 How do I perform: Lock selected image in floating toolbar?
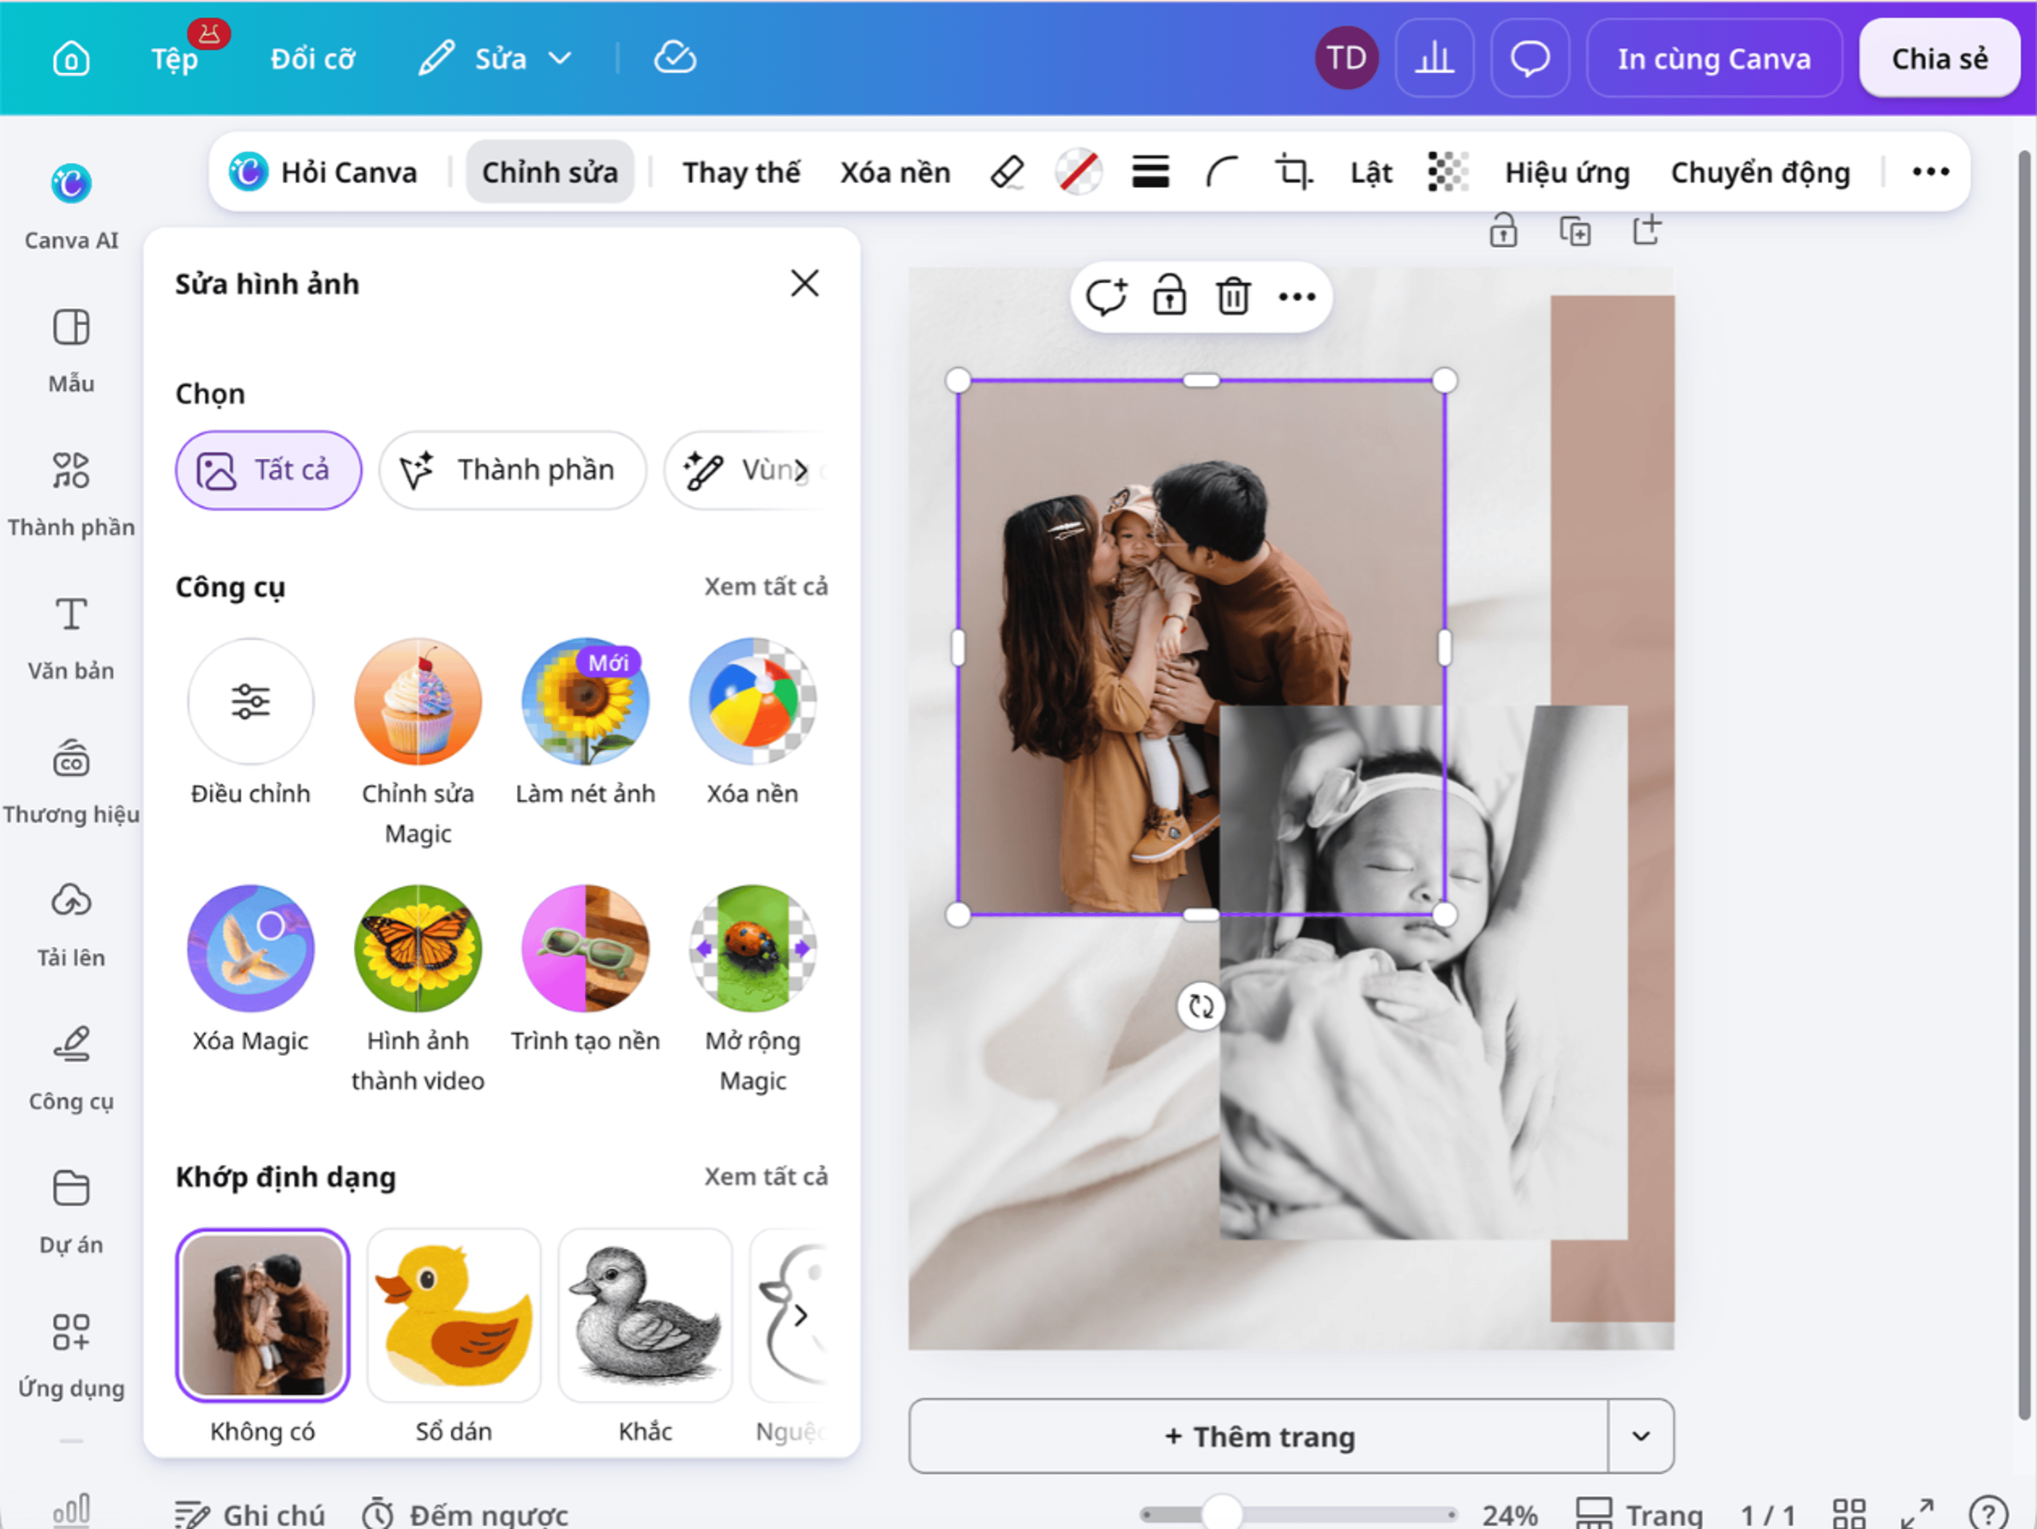pos(1170,297)
